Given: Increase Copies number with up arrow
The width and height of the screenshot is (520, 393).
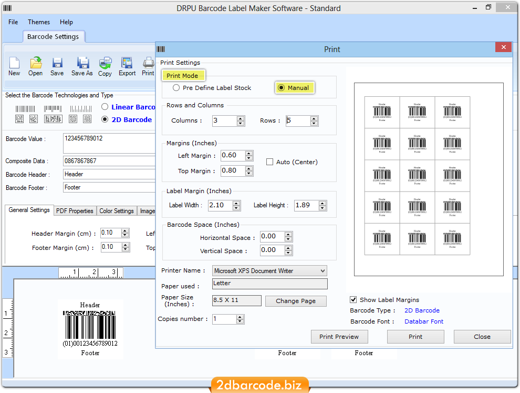Looking at the screenshot, I should (x=240, y=317).
